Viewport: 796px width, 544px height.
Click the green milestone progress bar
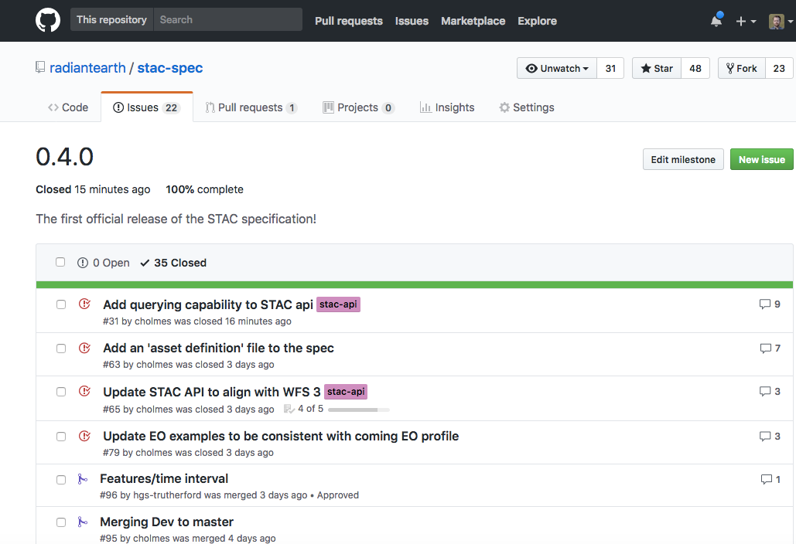[415, 284]
